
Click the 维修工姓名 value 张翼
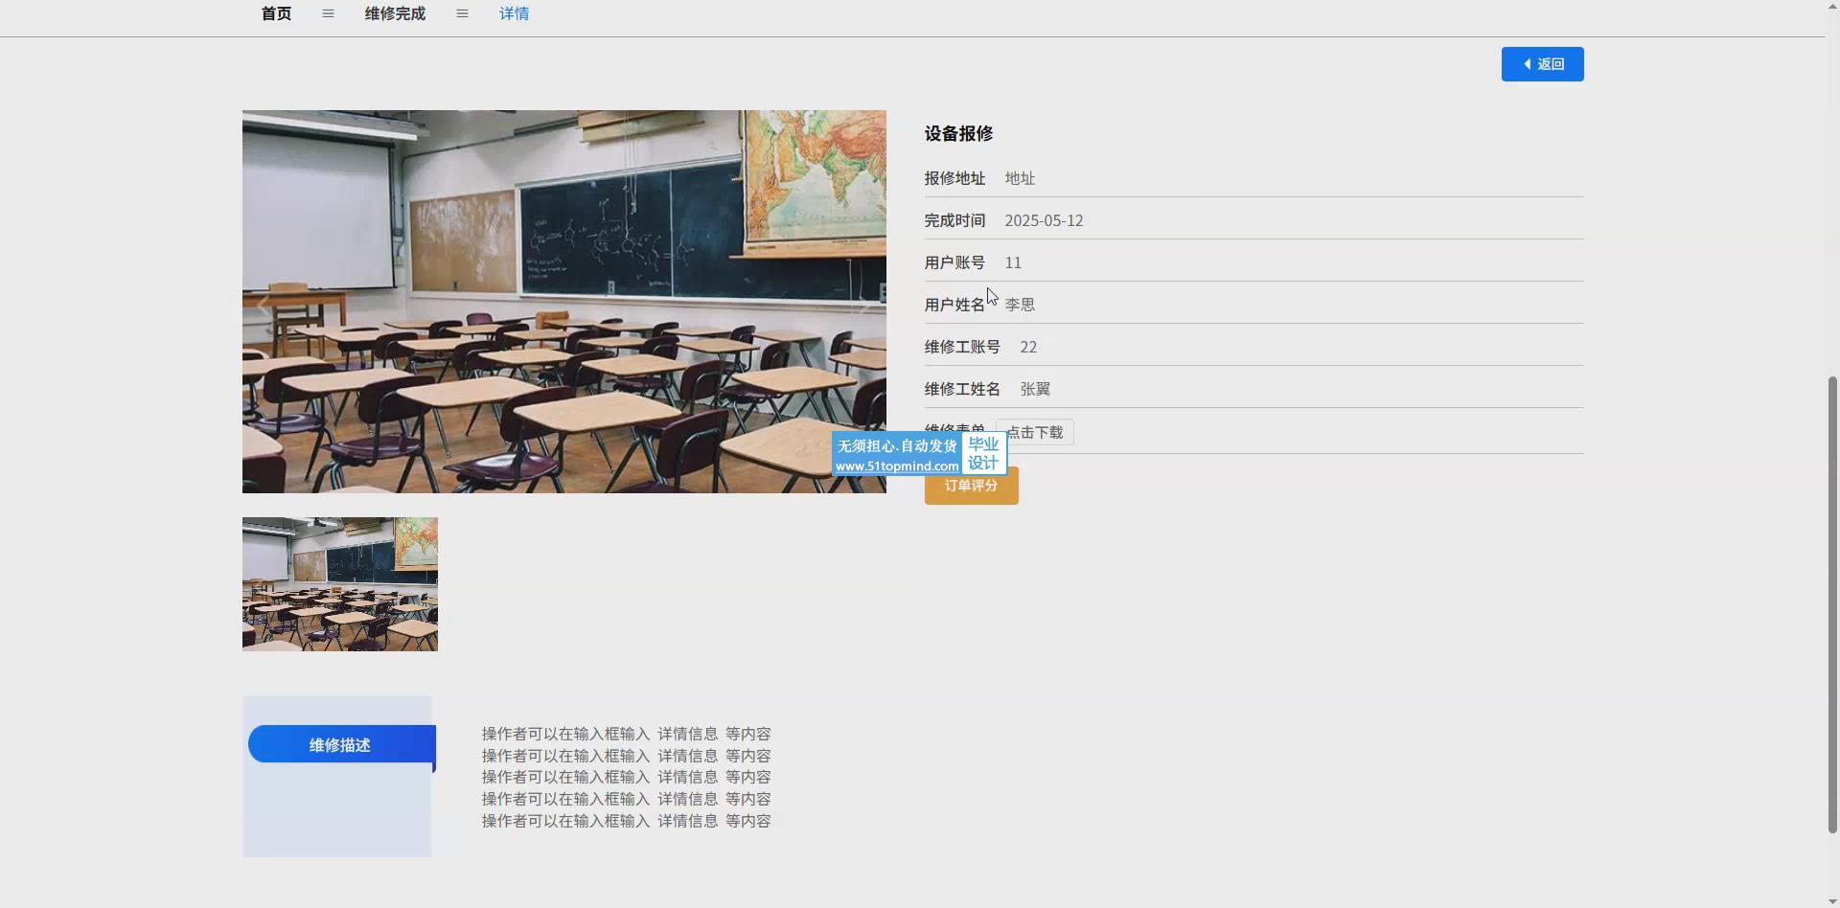pyautogui.click(x=1035, y=389)
